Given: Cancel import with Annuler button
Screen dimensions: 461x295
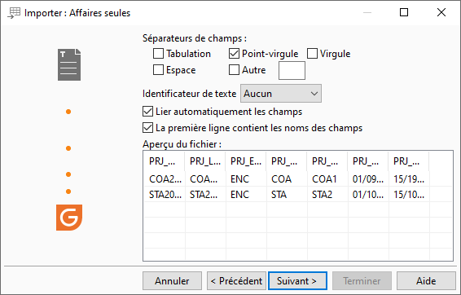Looking at the screenshot, I should 173,281.
